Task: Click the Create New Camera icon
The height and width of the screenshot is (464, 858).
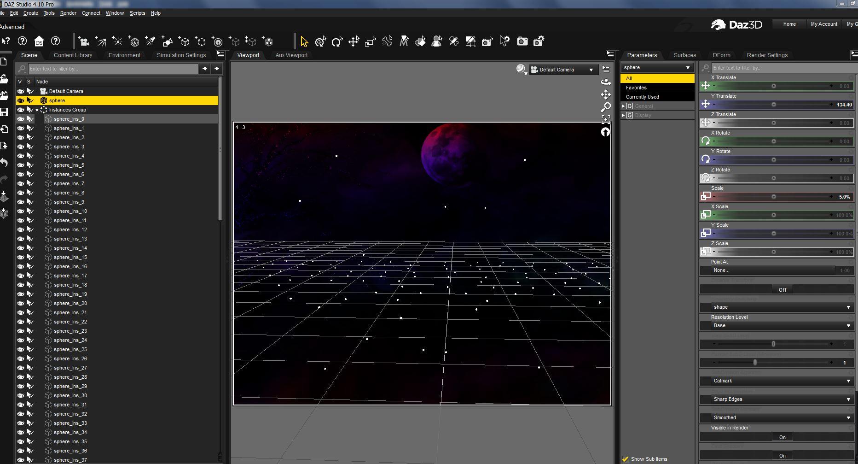Action: click(84, 42)
